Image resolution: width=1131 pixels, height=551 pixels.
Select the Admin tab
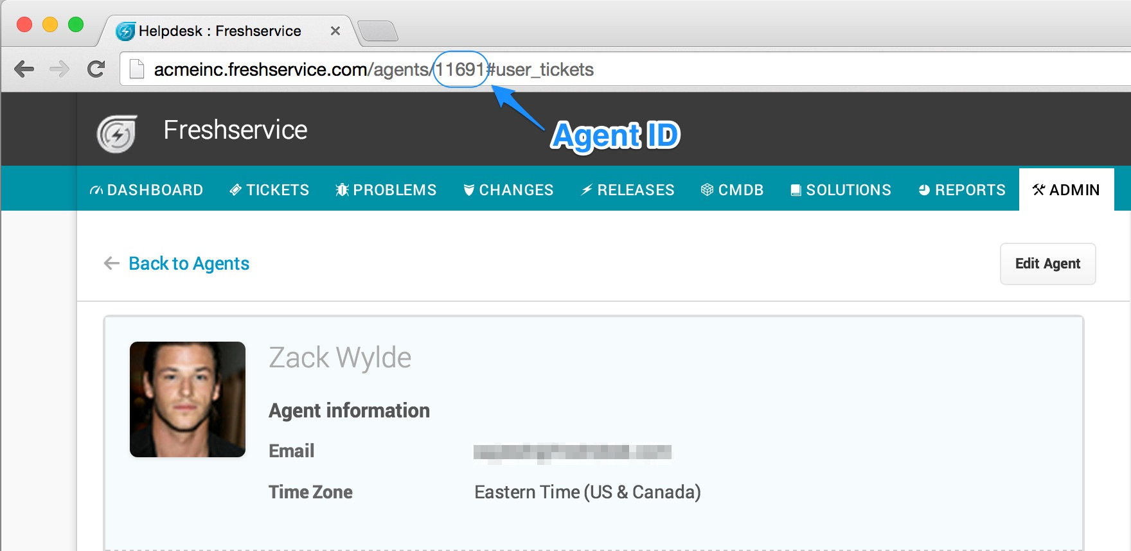[1067, 189]
